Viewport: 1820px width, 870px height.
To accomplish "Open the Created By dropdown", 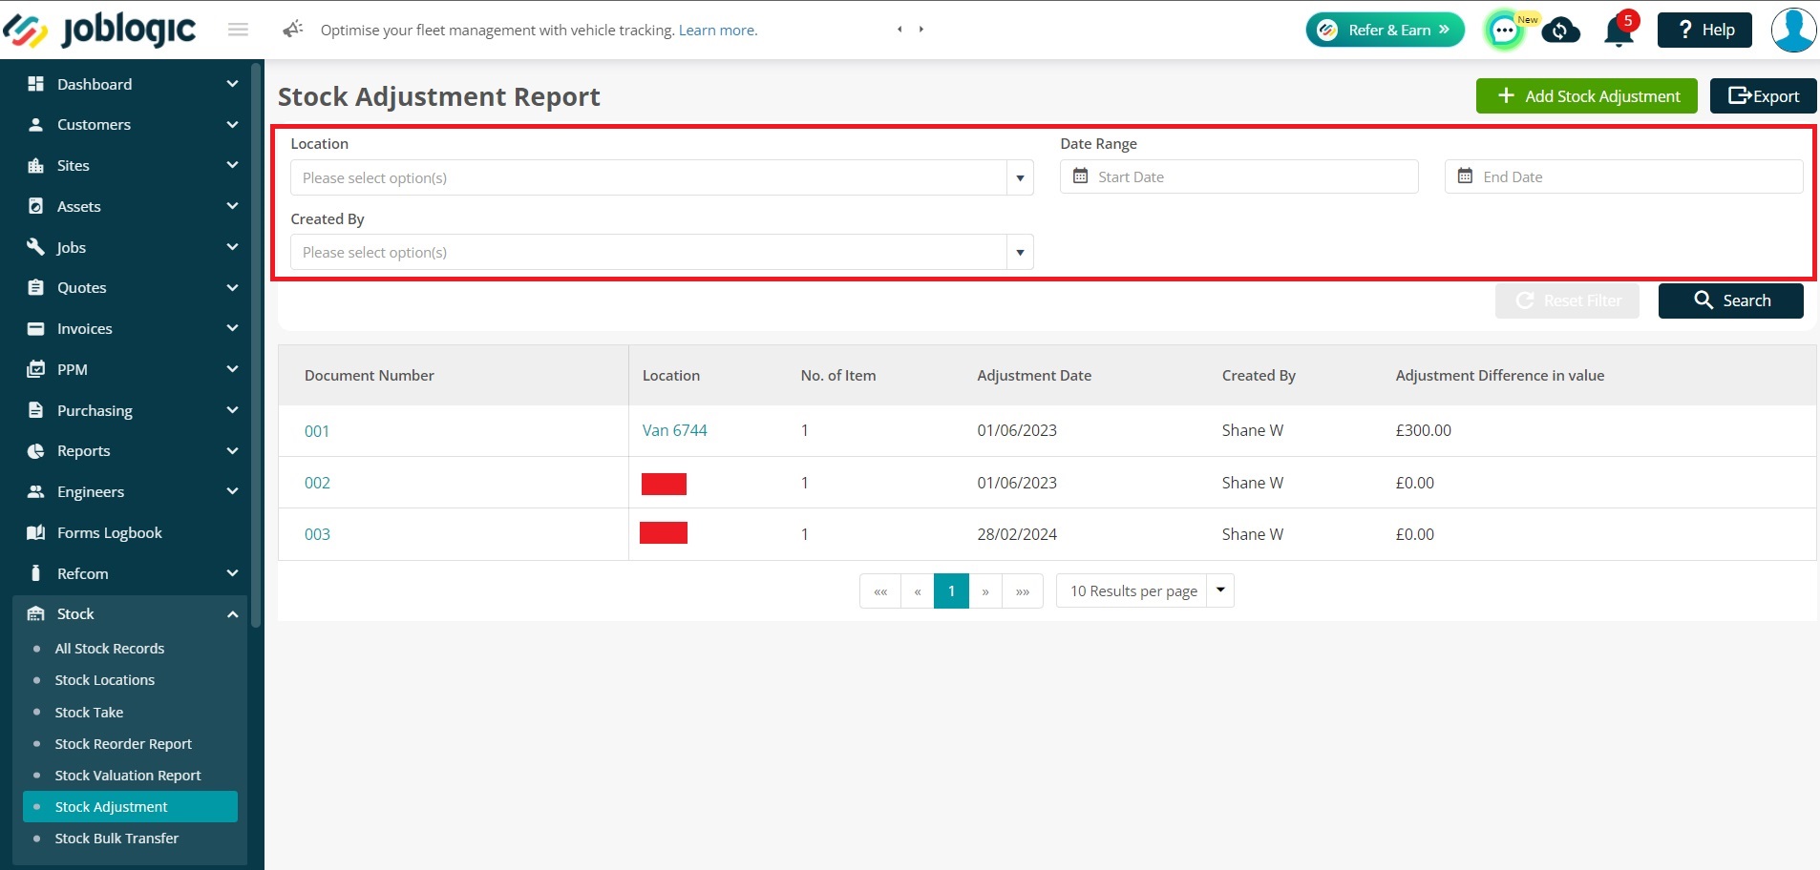I will pos(662,252).
